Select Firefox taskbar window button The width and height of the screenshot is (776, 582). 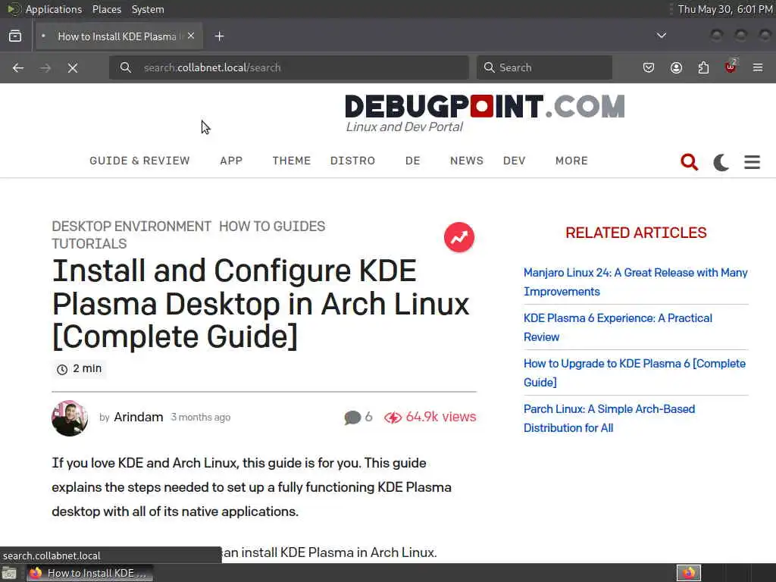click(x=89, y=574)
